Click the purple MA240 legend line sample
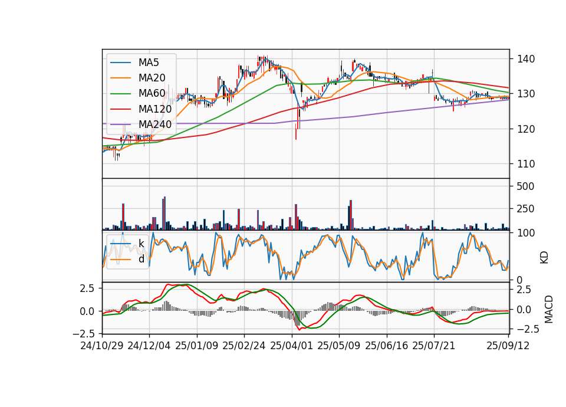The width and height of the screenshot is (566, 407). pos(120,124)
